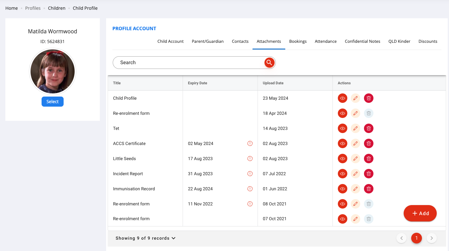View the Child Profile attachment

tap(343, 98)
